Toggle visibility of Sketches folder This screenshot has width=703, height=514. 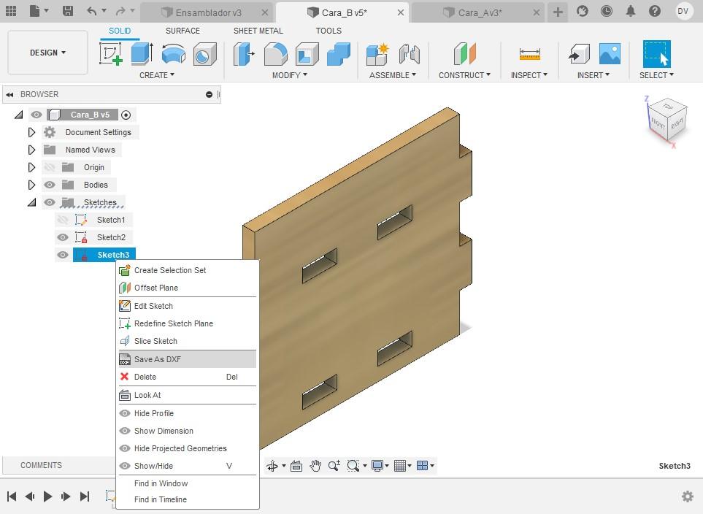(50, 202)
